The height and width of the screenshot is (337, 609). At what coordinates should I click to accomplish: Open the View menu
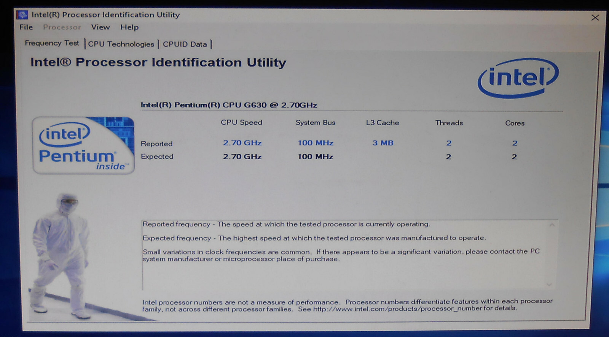[x=100, y=27]
